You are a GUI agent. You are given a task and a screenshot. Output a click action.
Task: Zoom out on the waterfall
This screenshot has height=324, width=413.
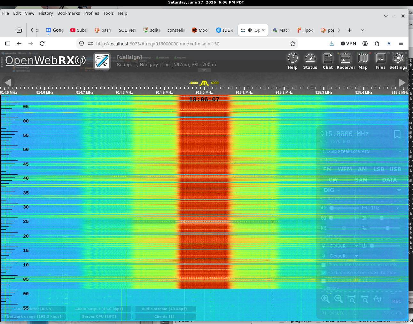(339, 299)
